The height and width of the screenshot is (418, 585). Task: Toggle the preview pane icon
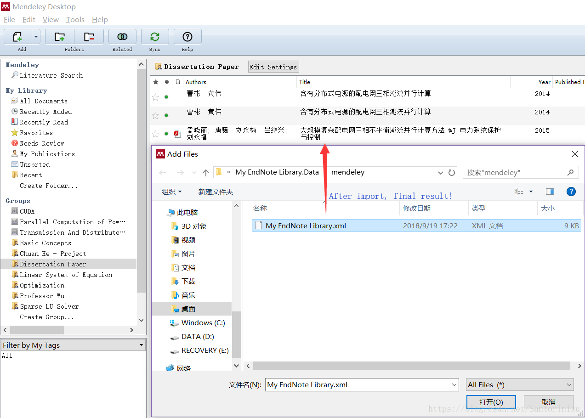tap(550, 192)
